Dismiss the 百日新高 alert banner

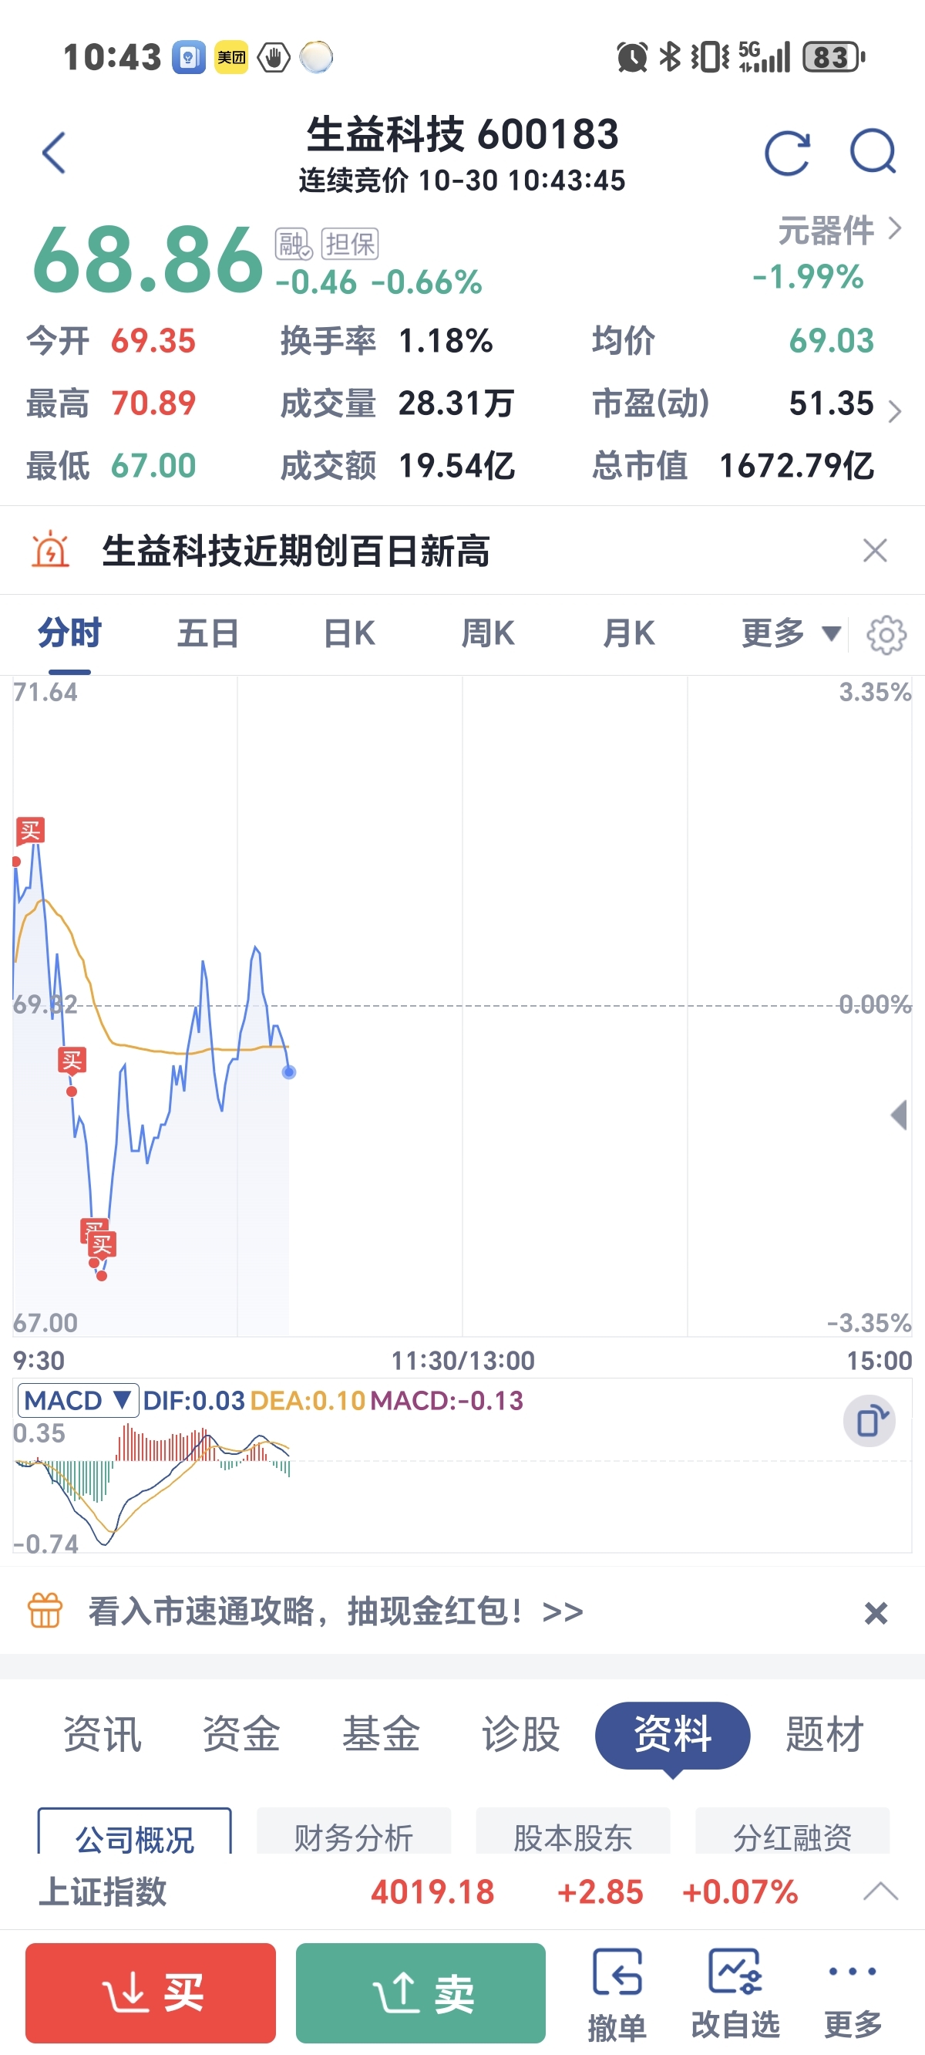click(x=875, y=551)
